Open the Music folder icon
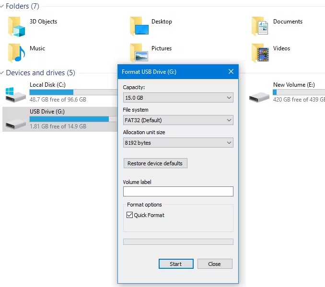Image resolution: width=325 pixels, height=287 pixels. pos(16,53)
